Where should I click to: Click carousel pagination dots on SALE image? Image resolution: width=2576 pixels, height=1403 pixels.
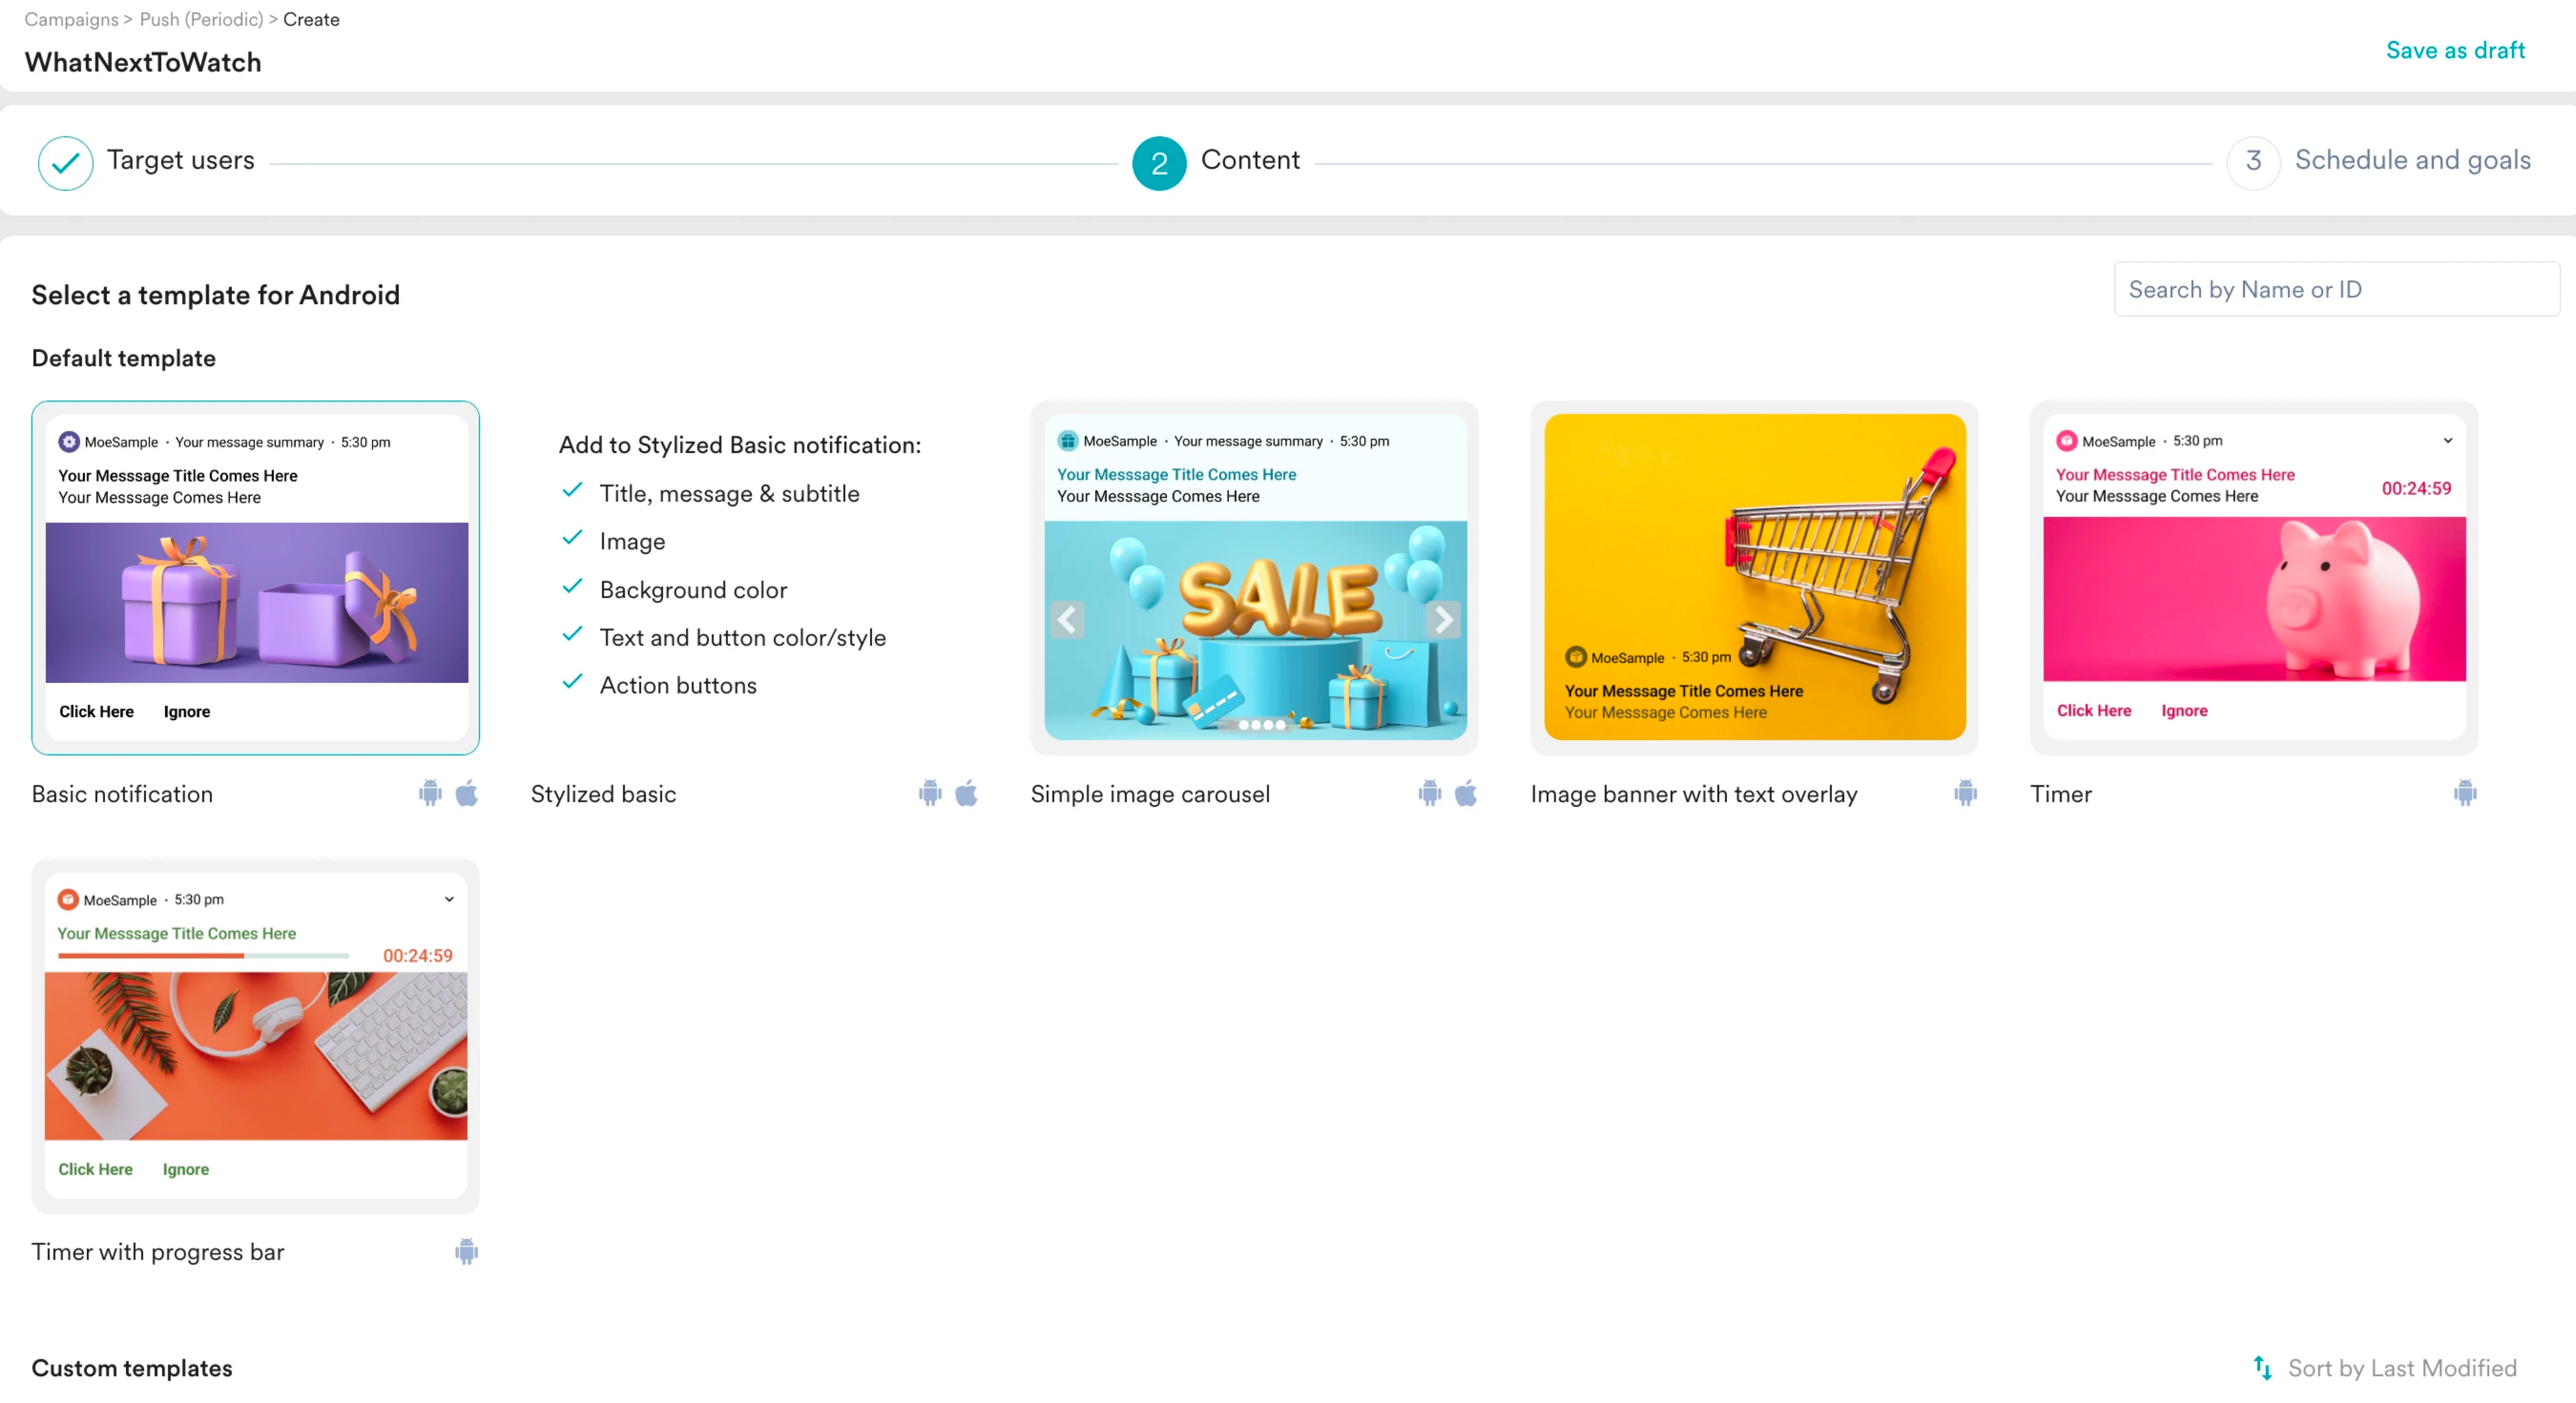(1261, 725)
